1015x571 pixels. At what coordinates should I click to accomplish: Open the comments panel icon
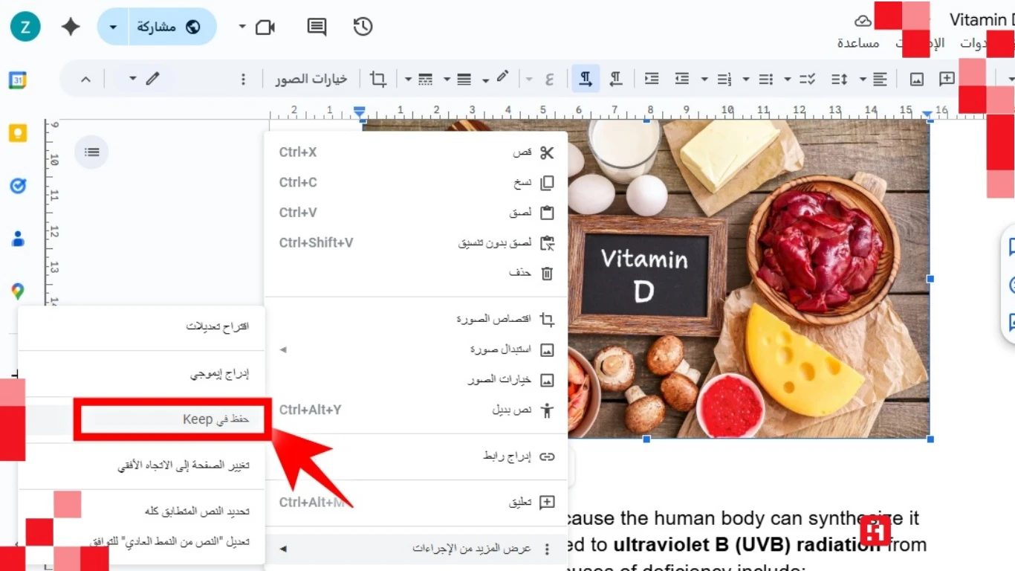point(317,28)
